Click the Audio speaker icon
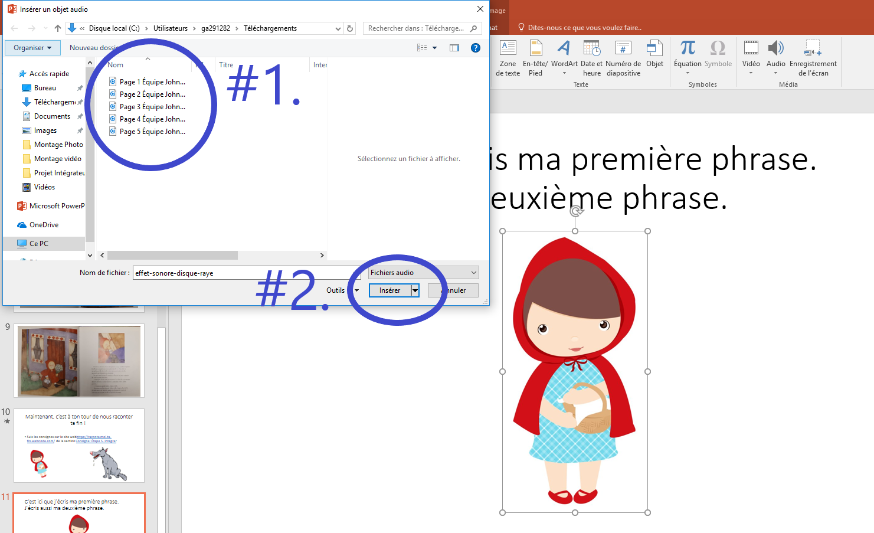 click(775, 48)
